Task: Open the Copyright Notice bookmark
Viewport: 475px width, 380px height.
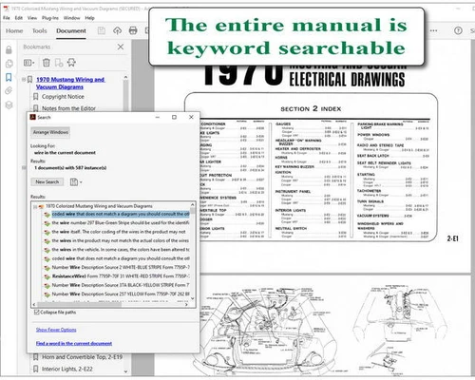Action: [63, 97]
